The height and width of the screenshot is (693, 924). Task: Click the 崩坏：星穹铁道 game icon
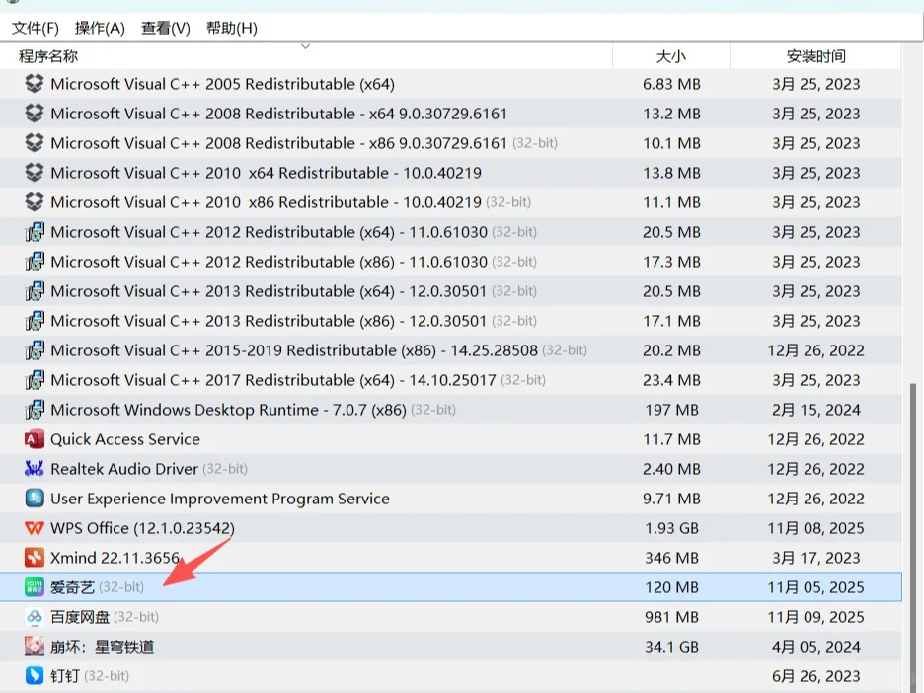point(35,647)
